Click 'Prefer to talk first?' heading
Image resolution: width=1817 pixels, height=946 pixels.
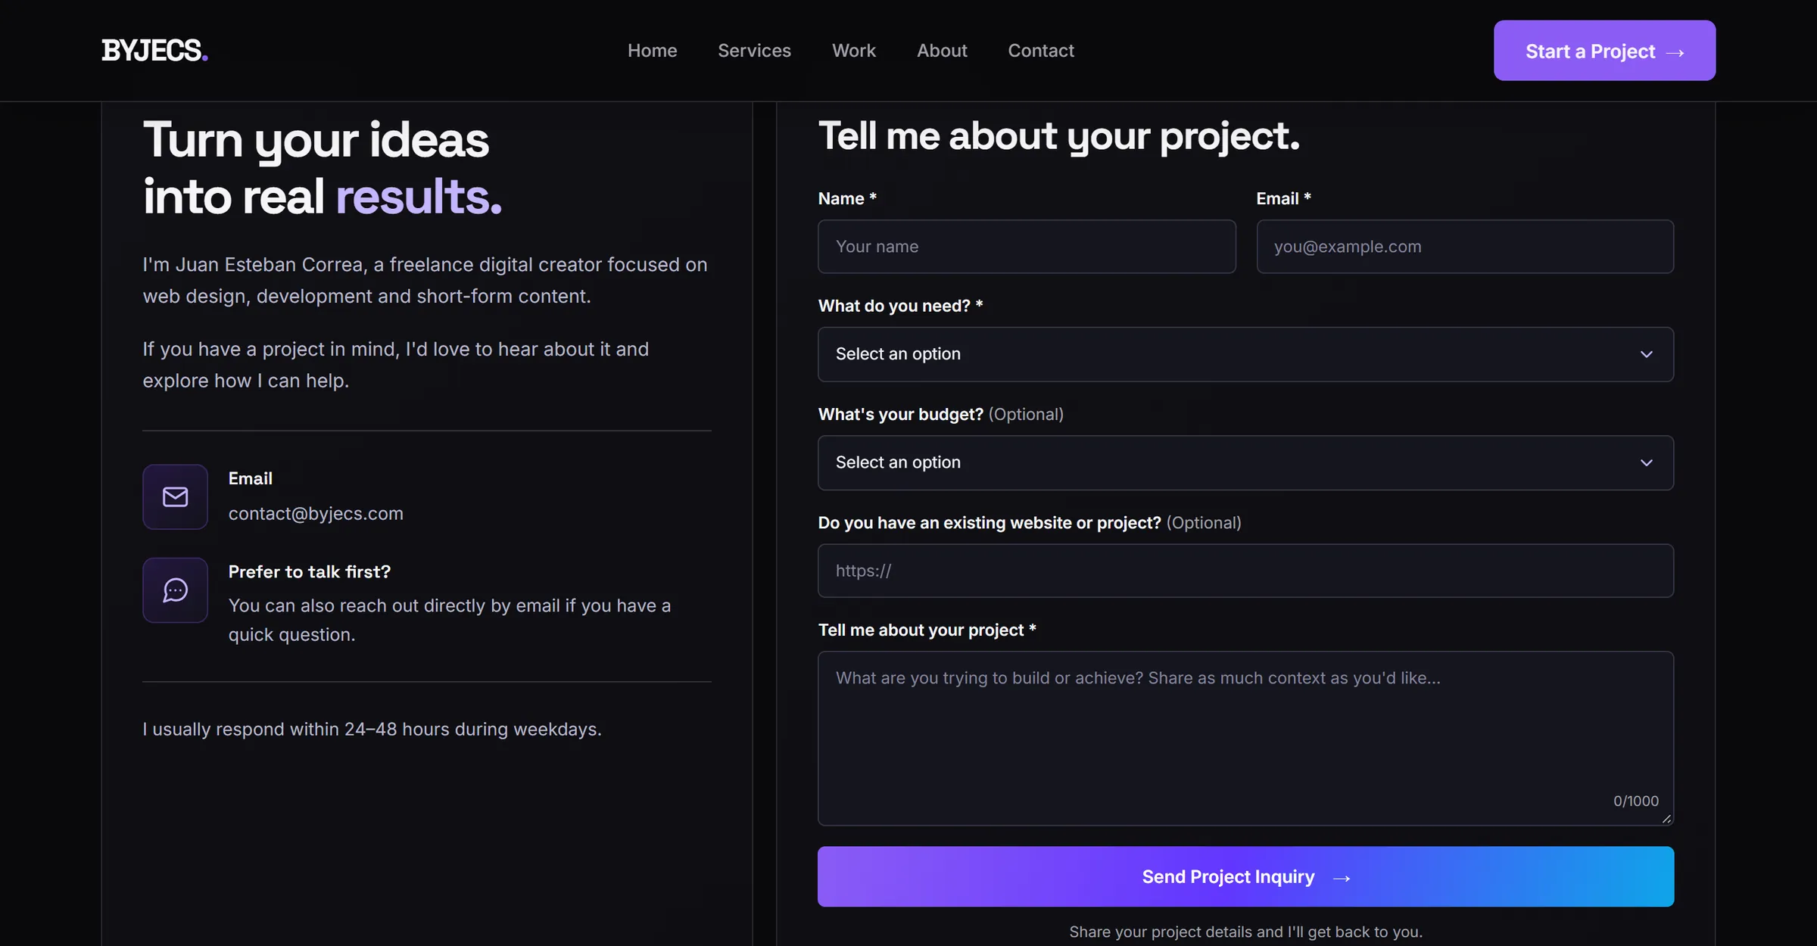(x=310, y=571)
